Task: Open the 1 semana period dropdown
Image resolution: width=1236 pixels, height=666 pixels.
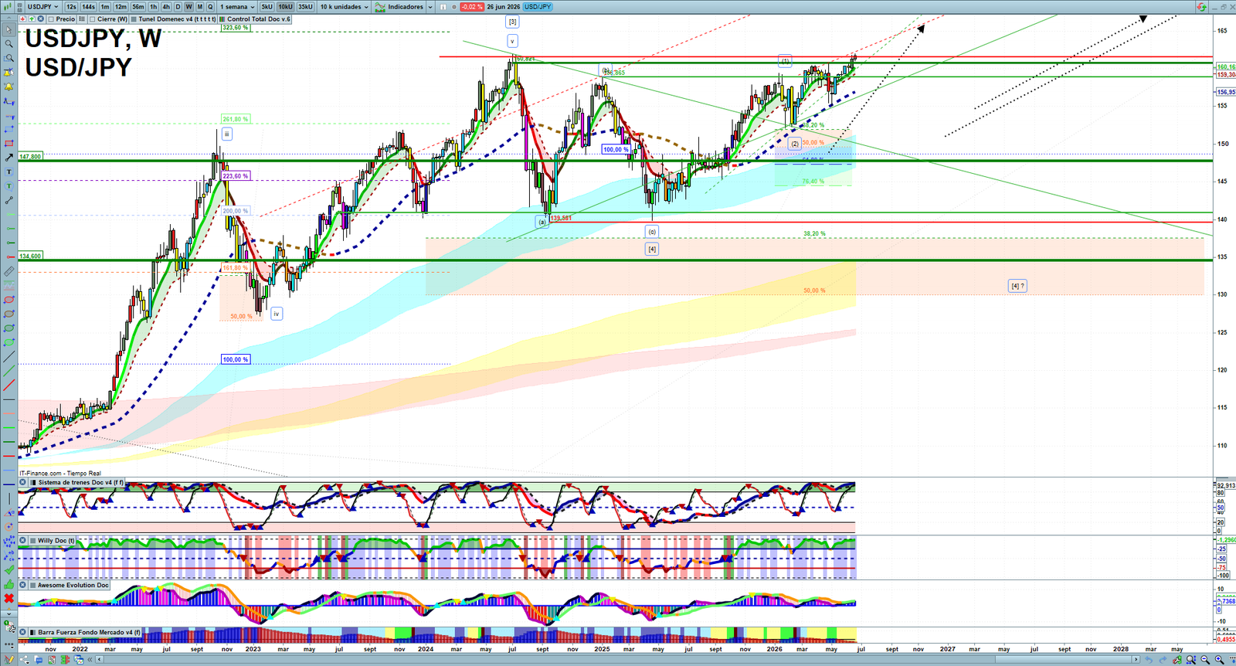Action: coord(237,7)
